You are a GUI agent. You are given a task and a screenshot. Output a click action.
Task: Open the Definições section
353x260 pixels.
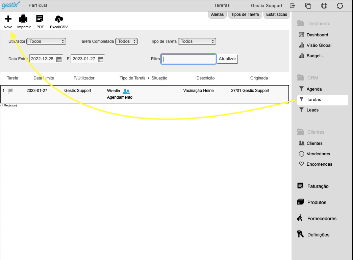[318, 235]
